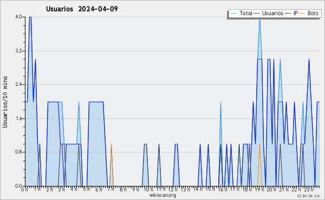The height and width of the screenshot is (200, 325).
Task: Click the '14 h' x-axis label
Action: 198,189
